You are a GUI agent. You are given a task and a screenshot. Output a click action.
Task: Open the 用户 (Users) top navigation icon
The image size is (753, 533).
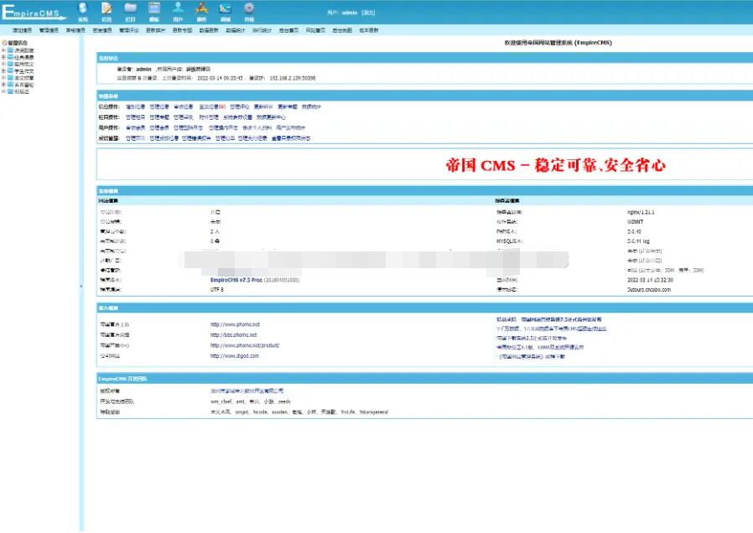pos(178,10)
